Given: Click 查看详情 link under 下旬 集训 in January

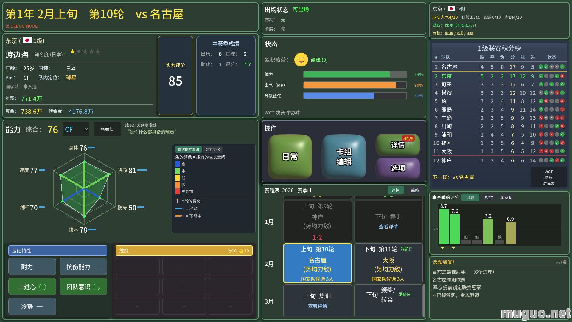Looking at the screenshot, I should point(388,227).
